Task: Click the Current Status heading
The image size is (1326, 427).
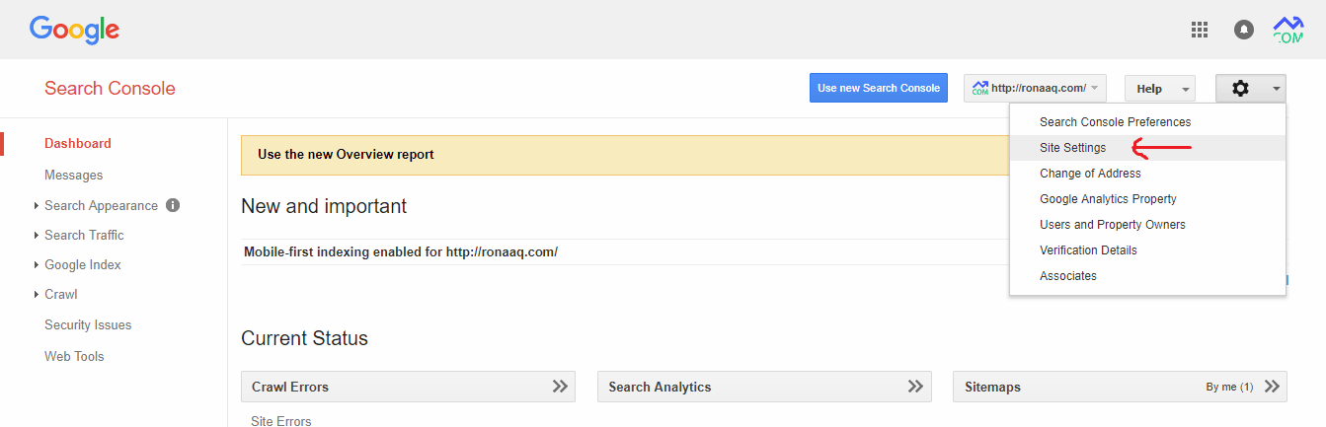Action: coord(304,338)
